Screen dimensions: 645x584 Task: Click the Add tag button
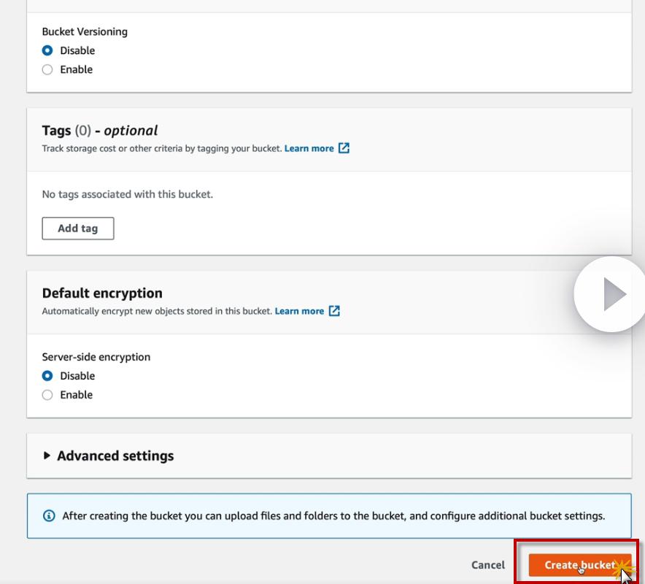(78, 228)
